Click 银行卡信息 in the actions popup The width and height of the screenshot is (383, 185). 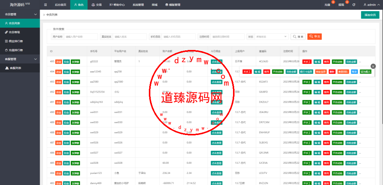point(306,72)
